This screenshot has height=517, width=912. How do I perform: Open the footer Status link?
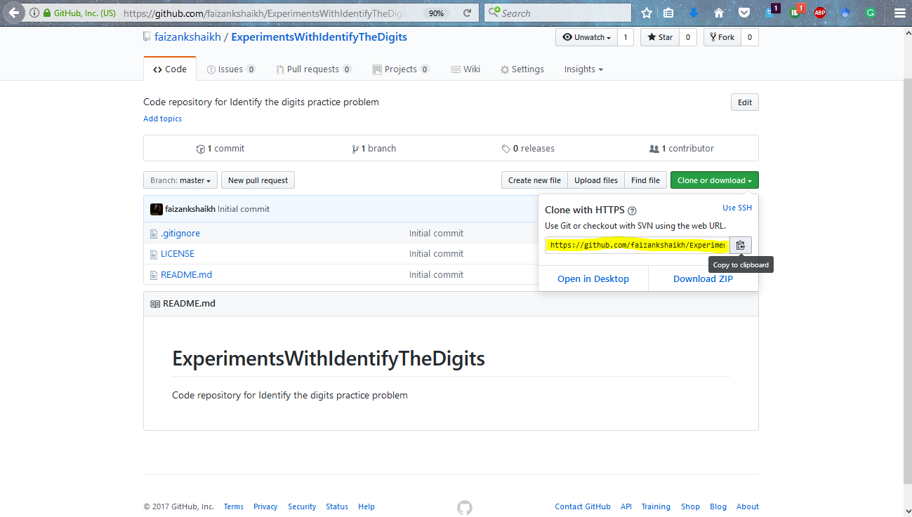pos(337,506)
